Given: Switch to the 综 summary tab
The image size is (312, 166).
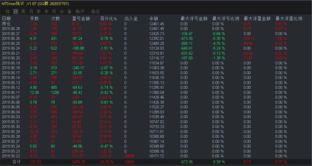Looking at the screenshot, I should pos(8,11).
